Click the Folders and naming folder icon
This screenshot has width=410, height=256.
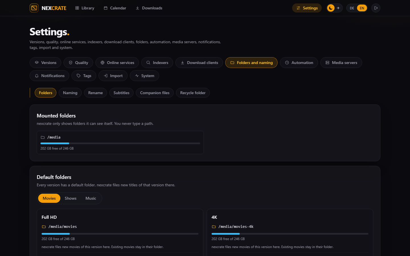point(232,63)
